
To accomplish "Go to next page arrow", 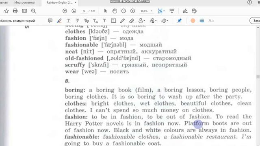I will point(74,11).
